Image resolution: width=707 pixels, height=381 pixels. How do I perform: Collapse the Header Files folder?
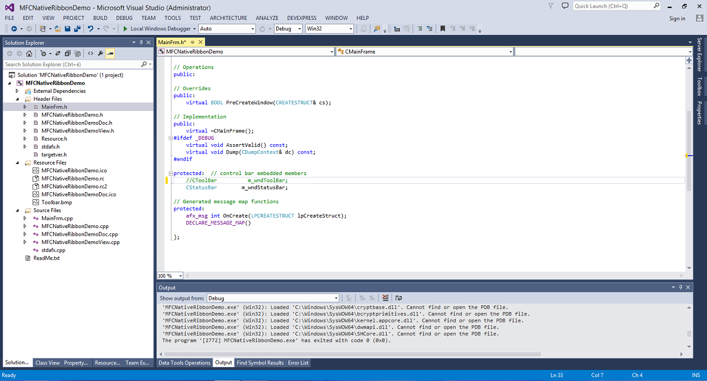17,99
